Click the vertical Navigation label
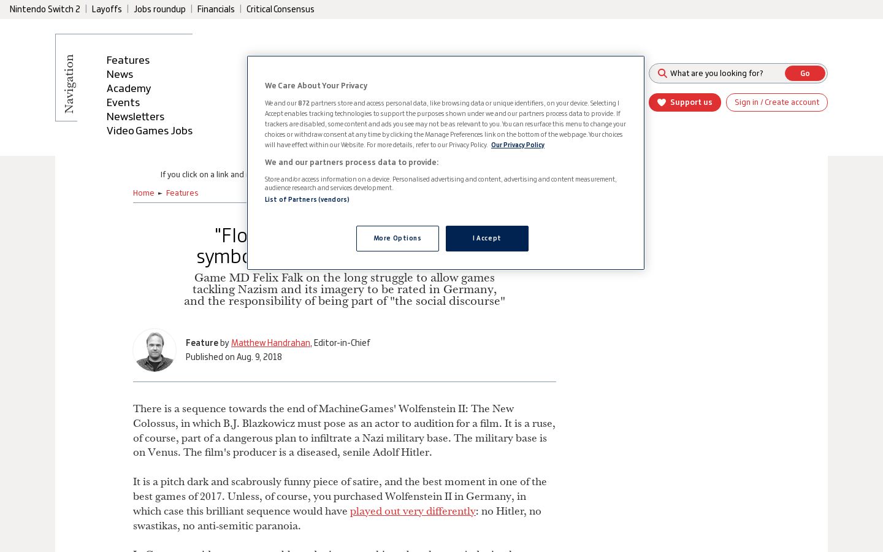This screenshot has width=883, height=552. (x=69, y=83)
